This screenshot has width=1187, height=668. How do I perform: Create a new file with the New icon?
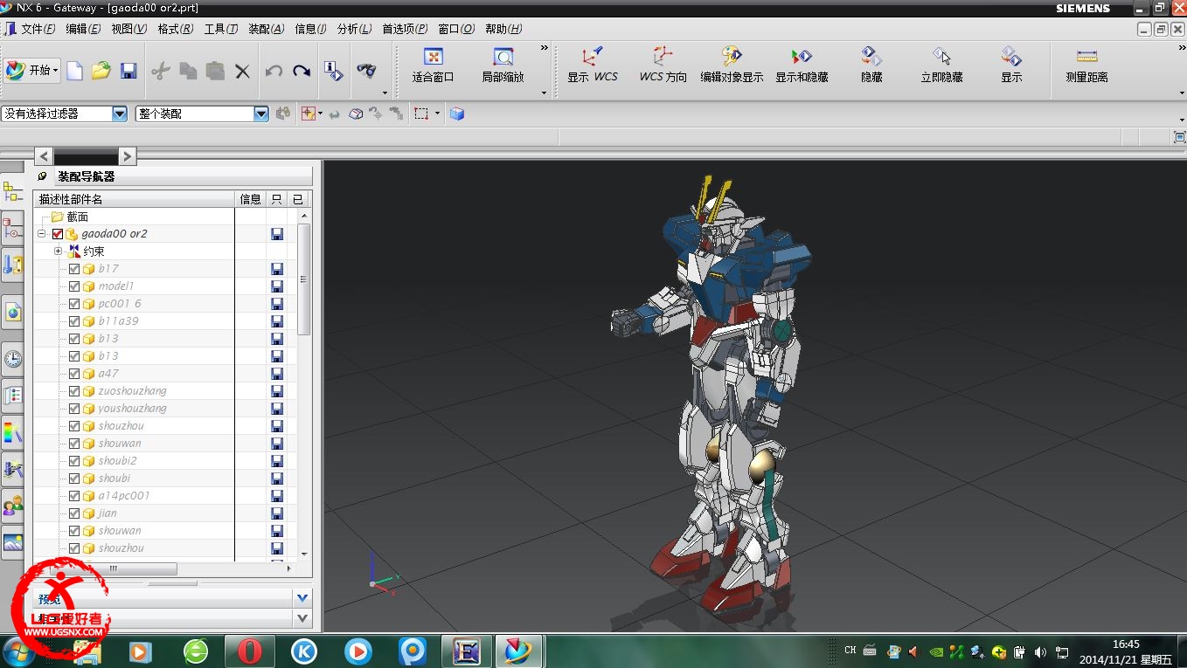point(75,71)
